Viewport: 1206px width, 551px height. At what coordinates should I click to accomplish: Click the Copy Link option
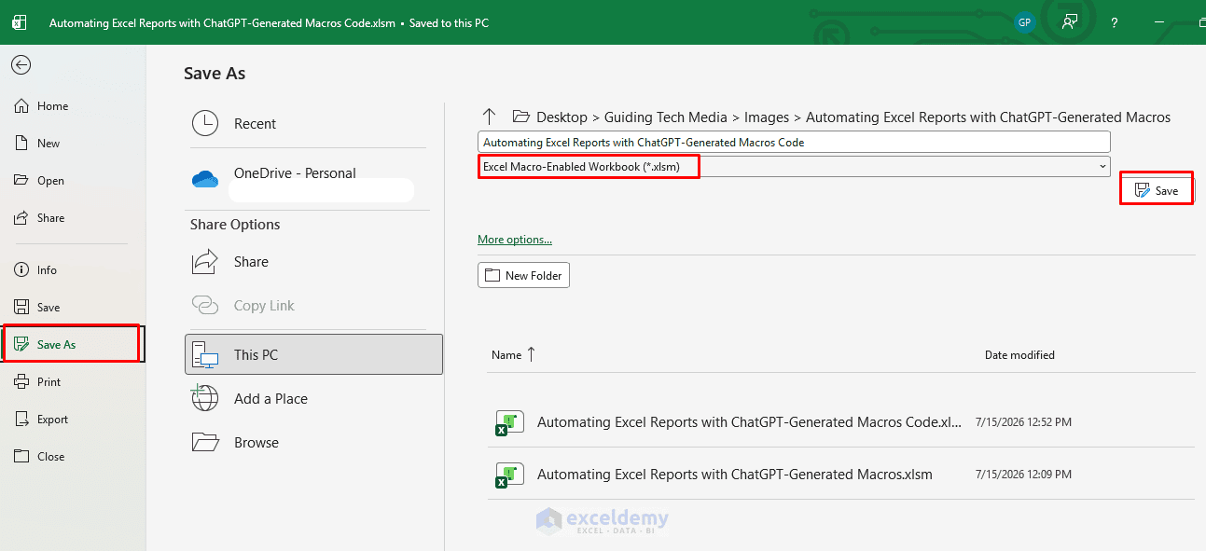click(x=308, y=306)
